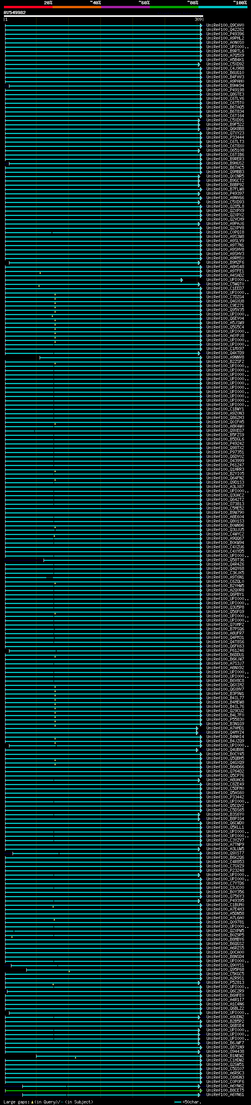Open hit UniRef100_P49396
Viewport: 251px width, 1105px height.
pyautogui.click(x=225, y=34)
